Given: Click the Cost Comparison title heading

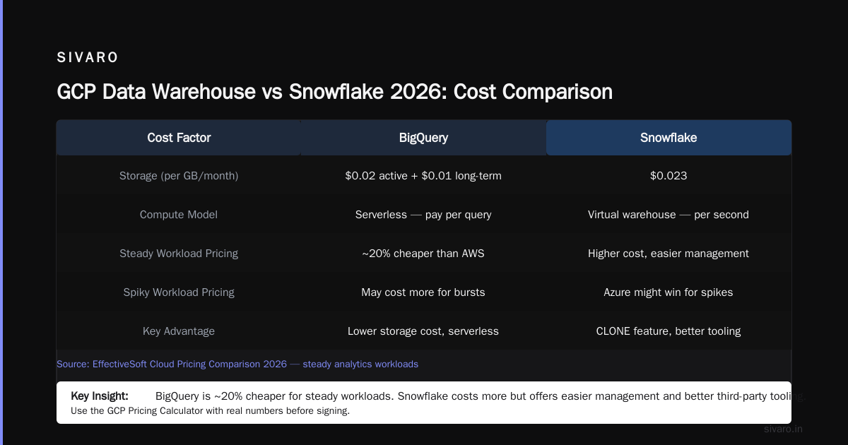Looking at the screenshot, I should pos(334,92).
